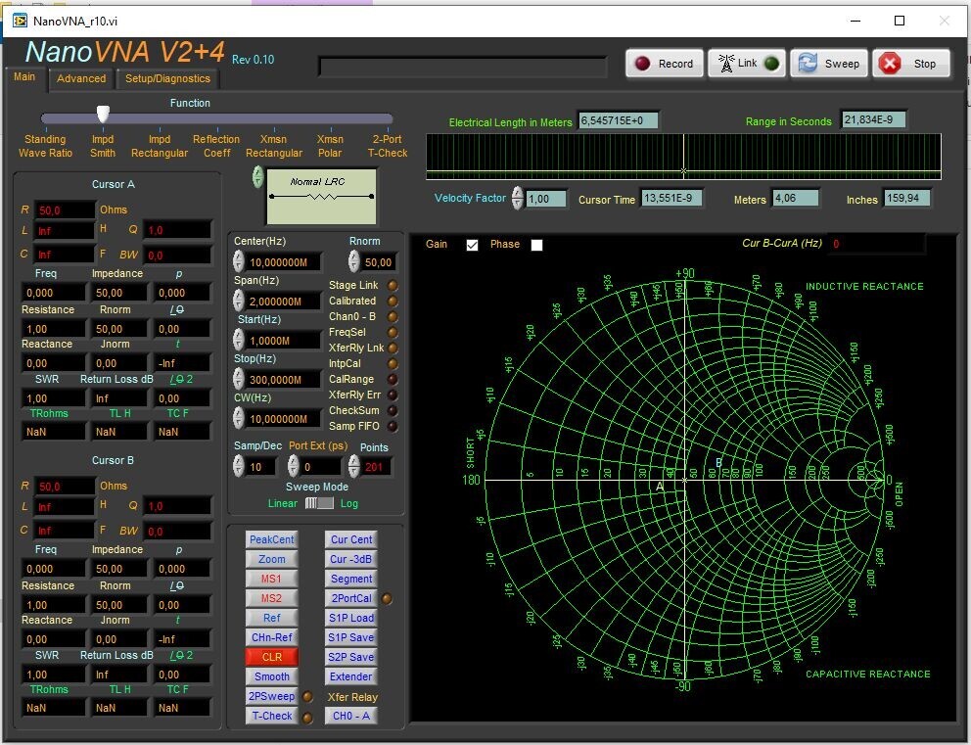
Task: Toggle the CLR button
Action: click(272, 657)
